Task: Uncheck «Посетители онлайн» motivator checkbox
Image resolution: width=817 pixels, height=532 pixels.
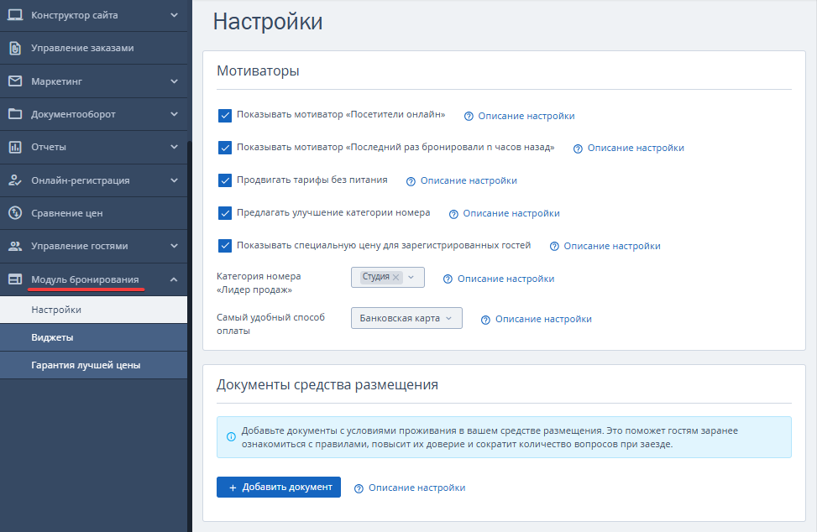Action: click(x=225, y=115)
